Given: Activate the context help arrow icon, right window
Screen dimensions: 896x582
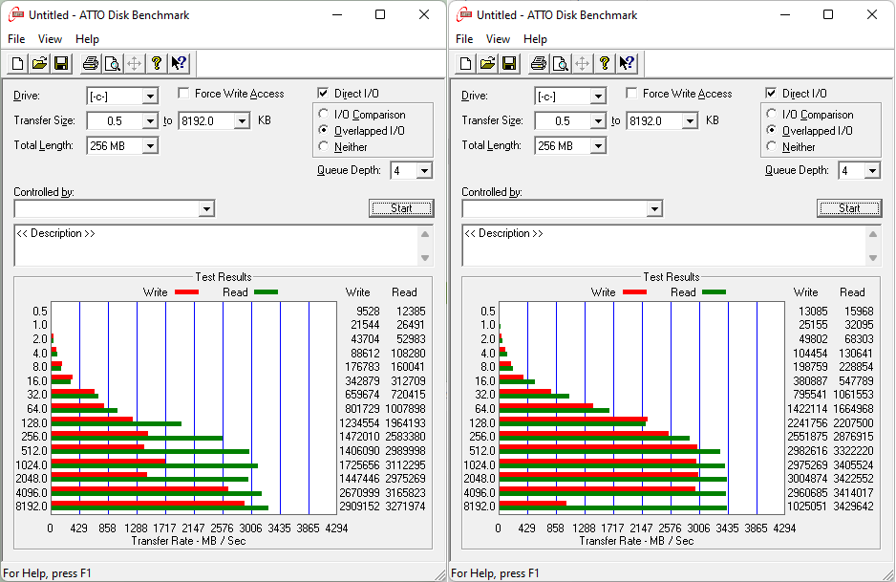Looking at the screenshot, I should (627, 63).
